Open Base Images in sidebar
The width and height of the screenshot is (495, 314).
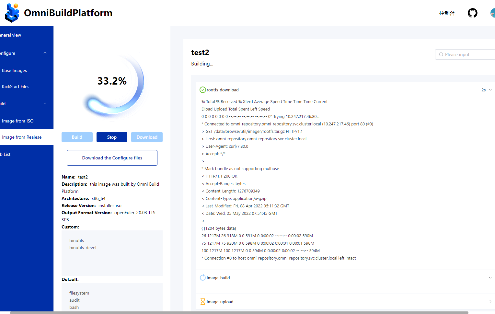(27, 70)
